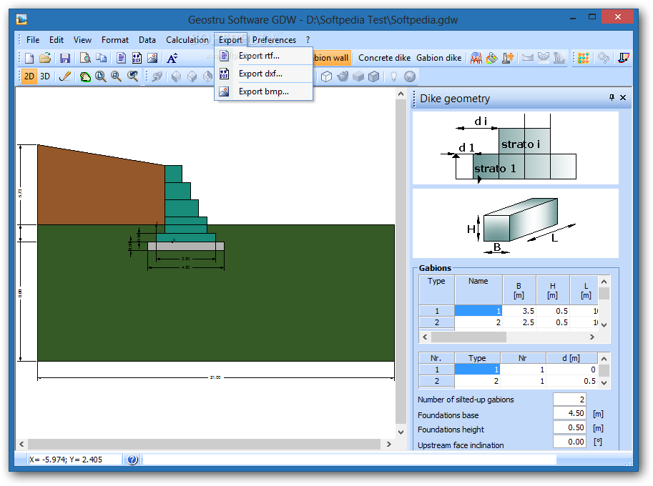Click Number of silted-up gabions field
The width and height of the screenshot is (653, 486).
pyautogui.click(x=569, y=400)
